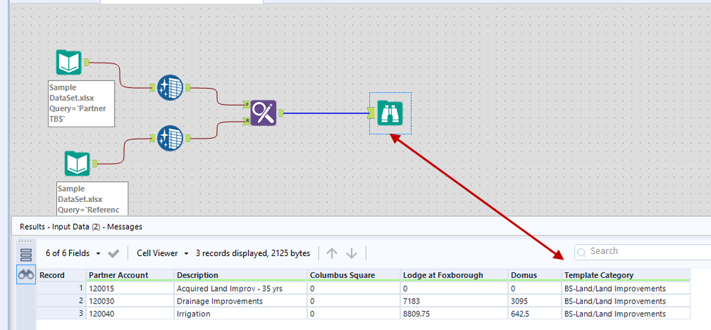The height and width of the screenshot is (330, 711).
Task: Click the Find Replace R input anchor
Action: pyautogui.click(x=246, y=121)
